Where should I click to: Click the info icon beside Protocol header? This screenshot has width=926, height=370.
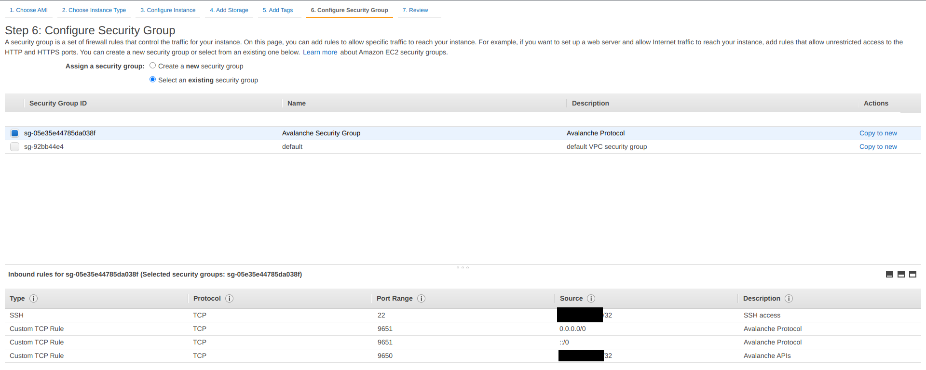230,299
